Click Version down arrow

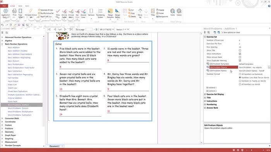(128, 29)
